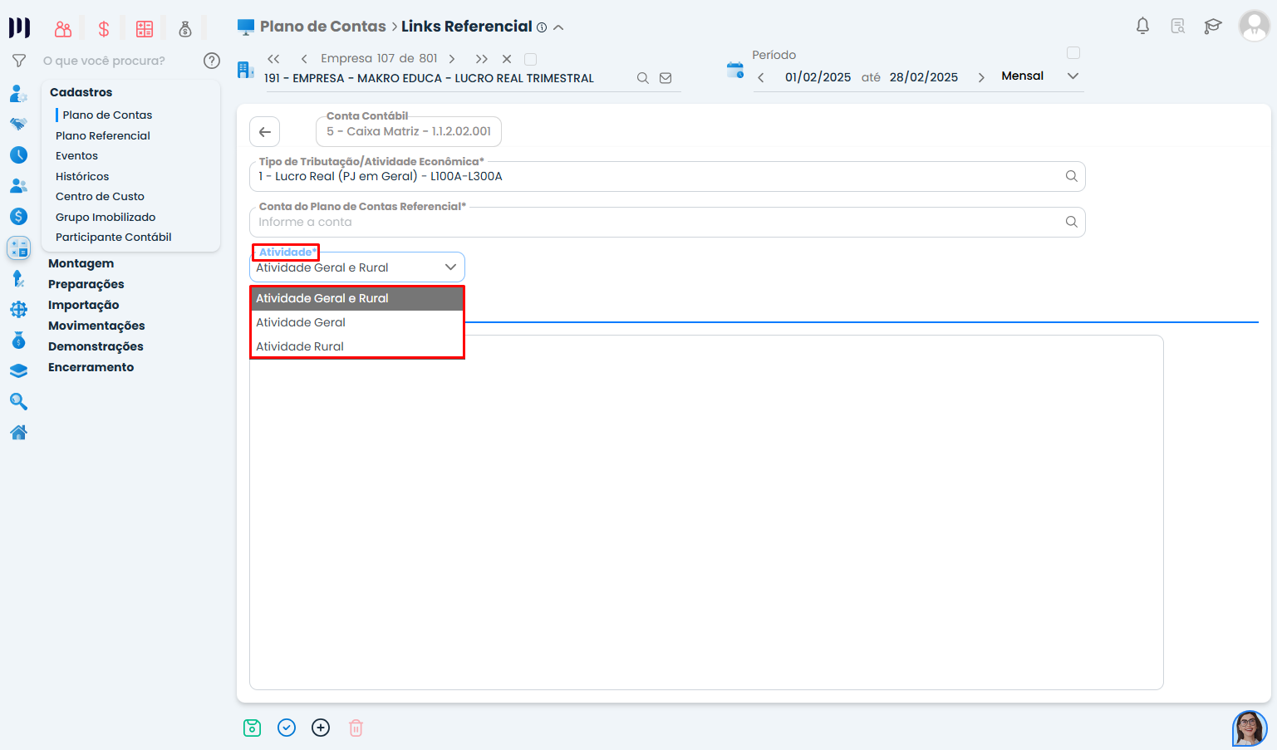Open Participante Contábil menu item
The image size is (1277, 750).
[114, 238]
